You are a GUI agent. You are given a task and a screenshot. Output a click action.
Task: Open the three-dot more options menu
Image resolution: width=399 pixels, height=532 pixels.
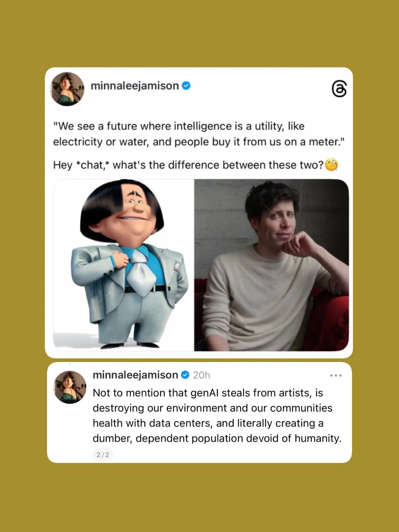coord(336,376)
